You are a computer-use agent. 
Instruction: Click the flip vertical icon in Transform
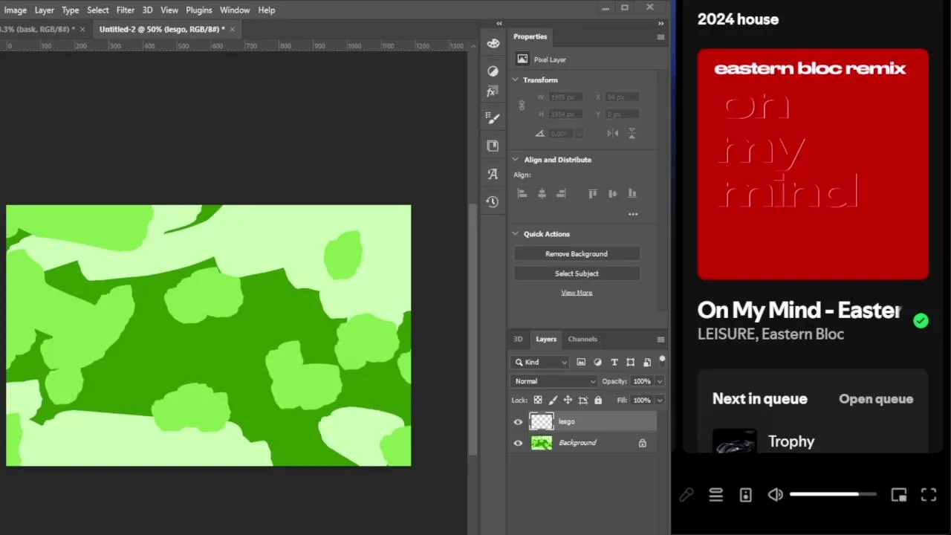pyautogui.click(x=632, y=133)
